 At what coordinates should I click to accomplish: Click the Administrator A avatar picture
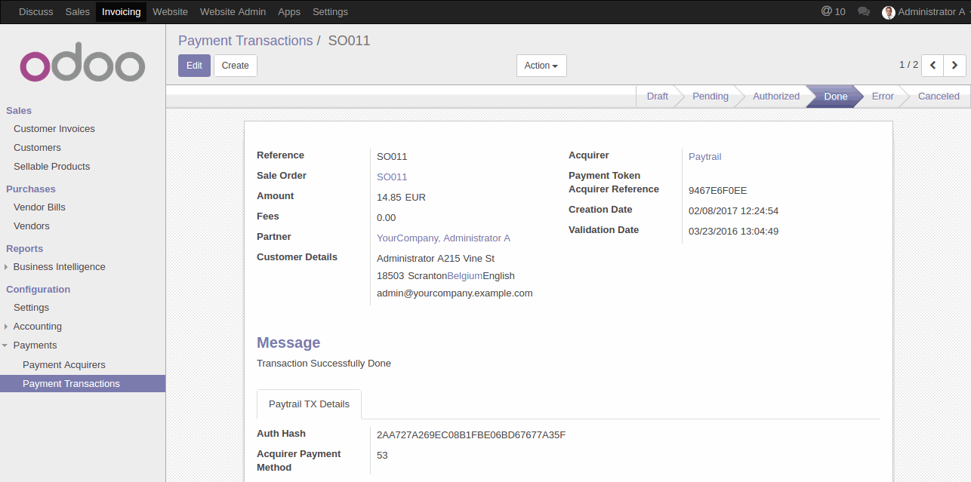(x=889, y=12)
